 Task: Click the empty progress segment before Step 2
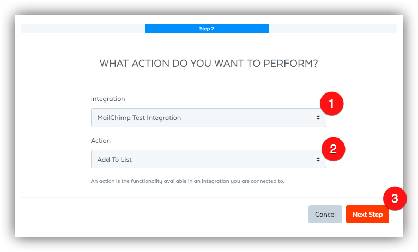coord(83,29)
